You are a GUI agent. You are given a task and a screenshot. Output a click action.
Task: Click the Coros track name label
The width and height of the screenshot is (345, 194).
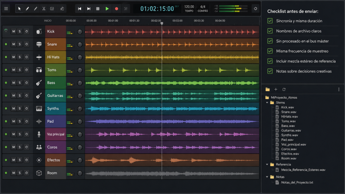tap(52, 147)
